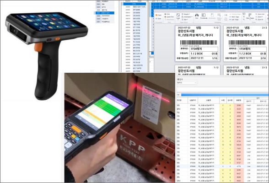Click the 2023-12-31 expiry on first label
Viewport: 269px width, 183px height.
pyautogui.click(x=197, y=58)
